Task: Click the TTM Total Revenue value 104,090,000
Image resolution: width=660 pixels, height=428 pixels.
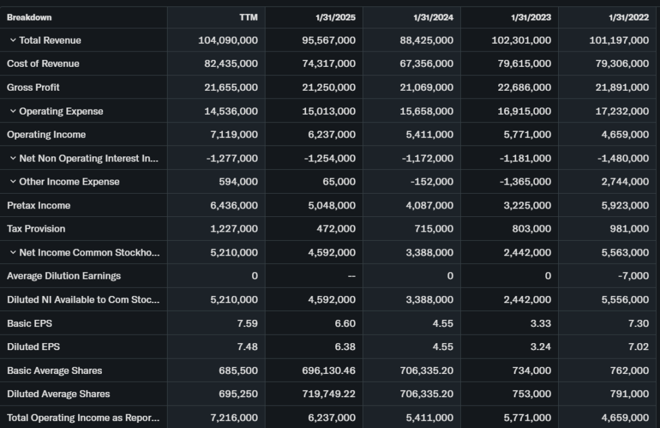Action: (228, 41)
